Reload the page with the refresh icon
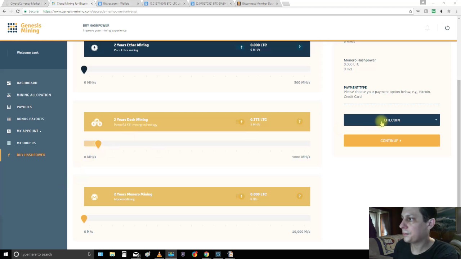This screenshot has width=461, height=259. pyautogui.click(x=17, y=11)
